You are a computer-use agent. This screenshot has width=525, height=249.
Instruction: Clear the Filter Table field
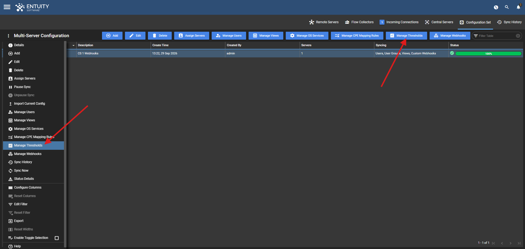[518, 36]
